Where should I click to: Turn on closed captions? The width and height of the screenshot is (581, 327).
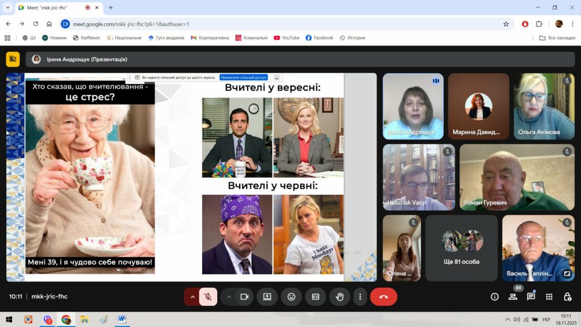pyautogui.click(x=315, y=296)
